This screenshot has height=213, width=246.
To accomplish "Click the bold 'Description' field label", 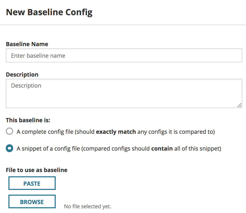I will click(x=22, y=74).
